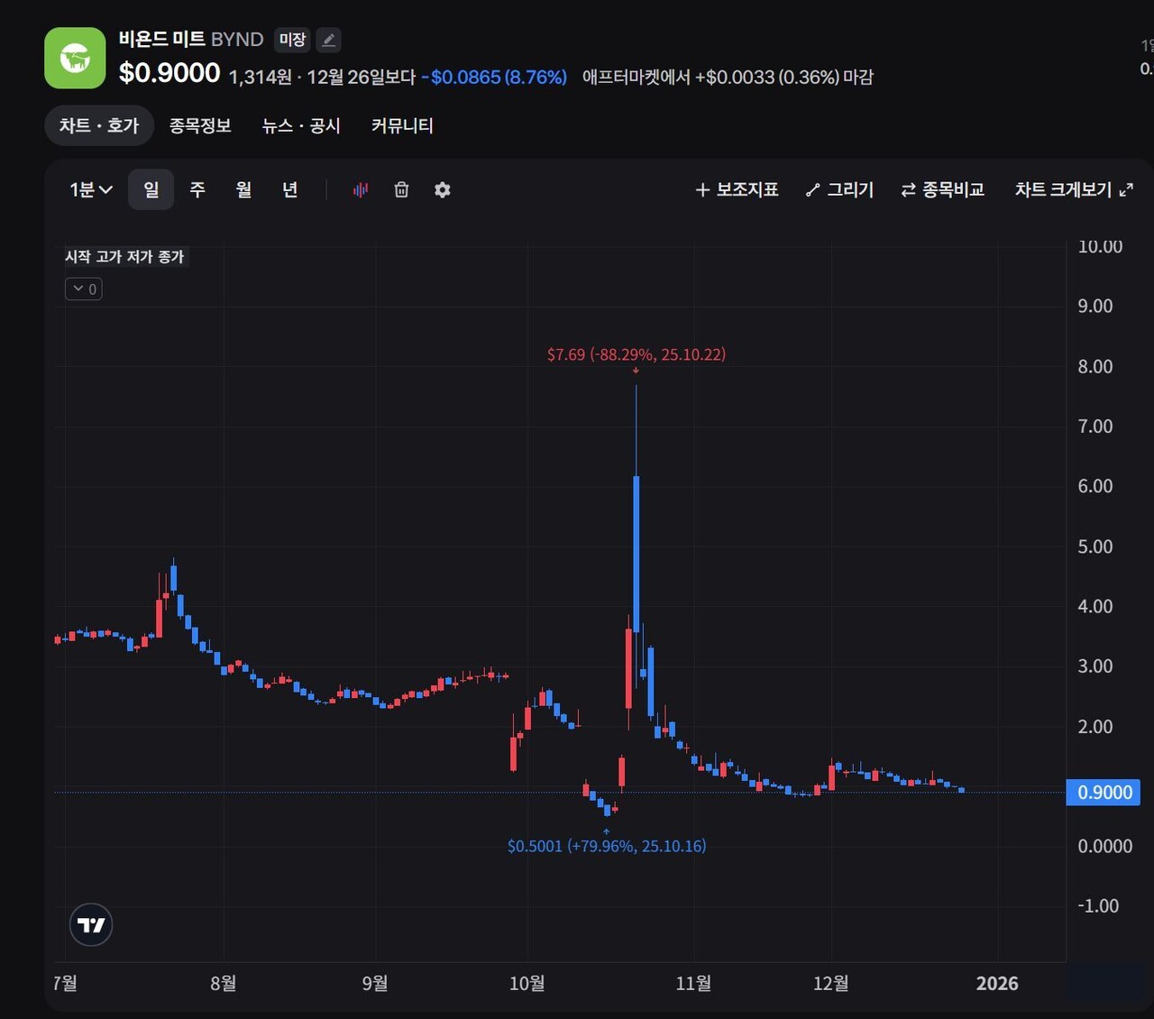Click the 10월 label on time axis

point(527,983)
